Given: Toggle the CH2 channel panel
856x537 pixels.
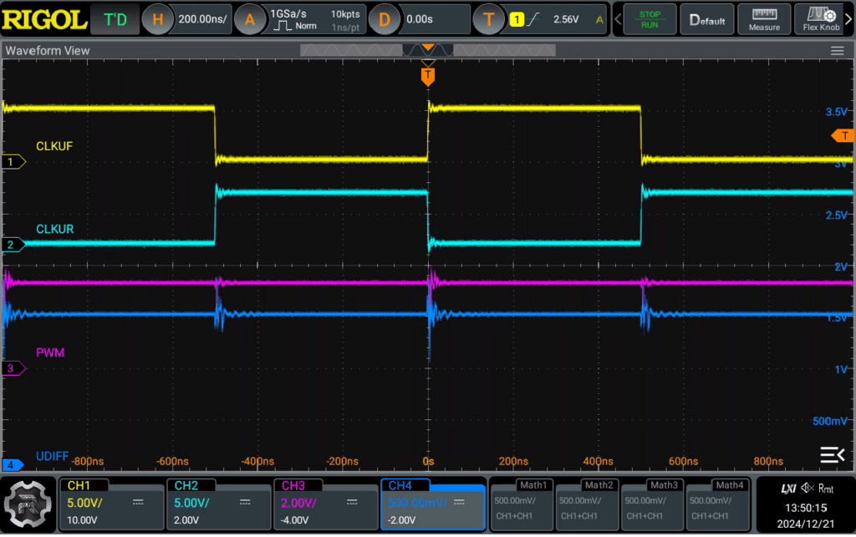Looking at the screenshot, I should pyautogui.click(x=218, y=504).
